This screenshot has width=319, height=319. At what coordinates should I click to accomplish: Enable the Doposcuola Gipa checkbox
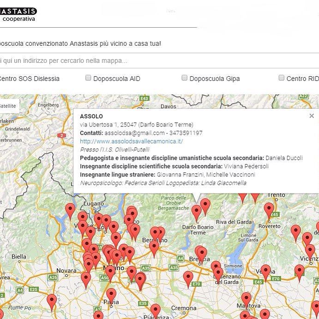[x=184, y=78]
